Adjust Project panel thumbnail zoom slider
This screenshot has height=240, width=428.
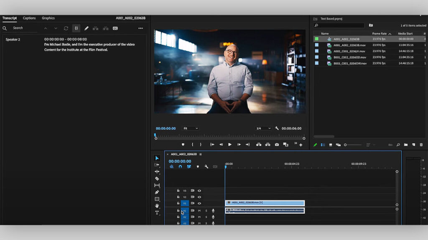[353, 145]
